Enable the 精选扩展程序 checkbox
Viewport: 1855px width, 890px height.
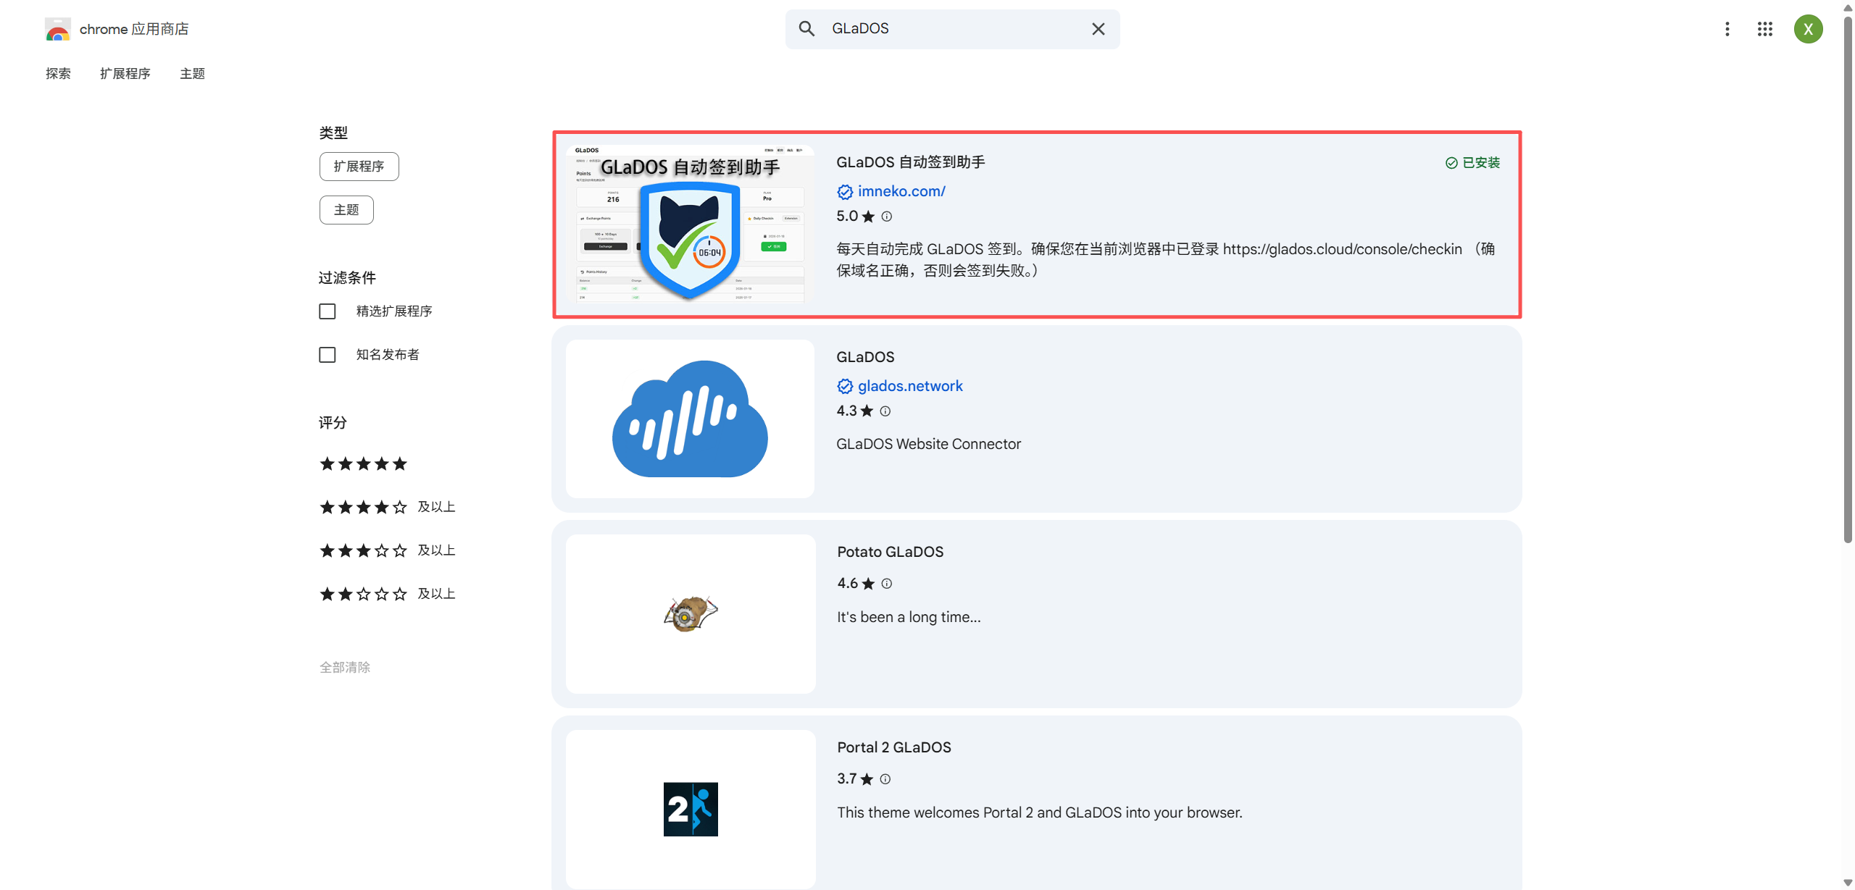point(328,311)
